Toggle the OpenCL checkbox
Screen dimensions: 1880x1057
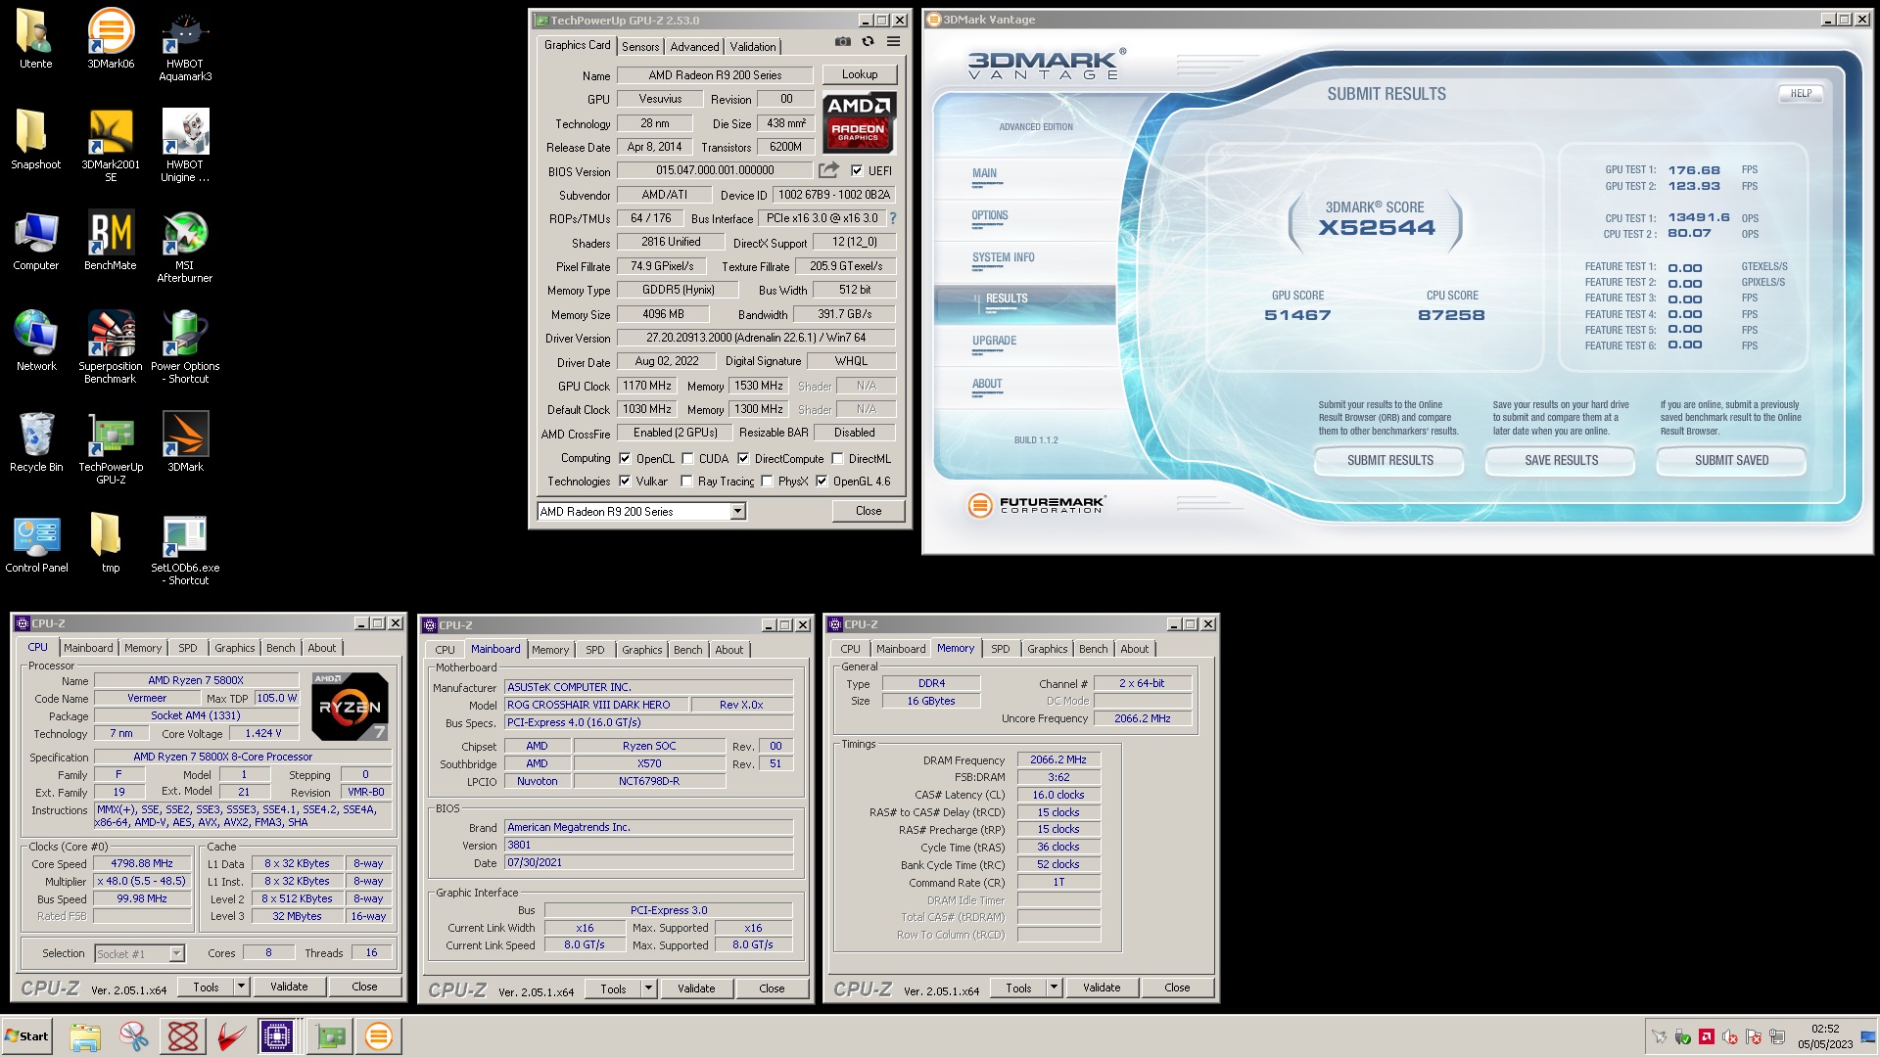(x=625, y=459)
